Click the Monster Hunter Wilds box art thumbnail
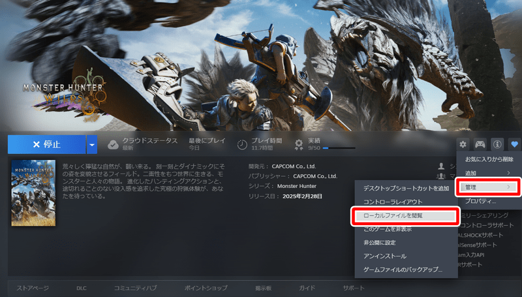This screenshot has height=297, width=522. click(33, 193)
